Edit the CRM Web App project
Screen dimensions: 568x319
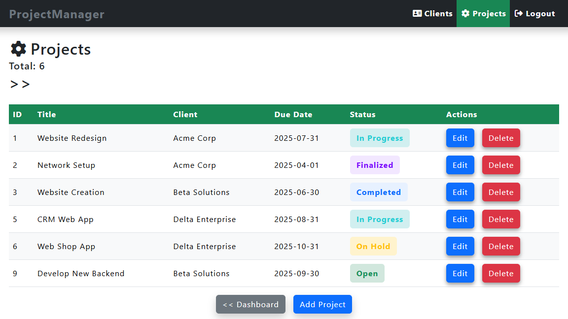(460, 219)
